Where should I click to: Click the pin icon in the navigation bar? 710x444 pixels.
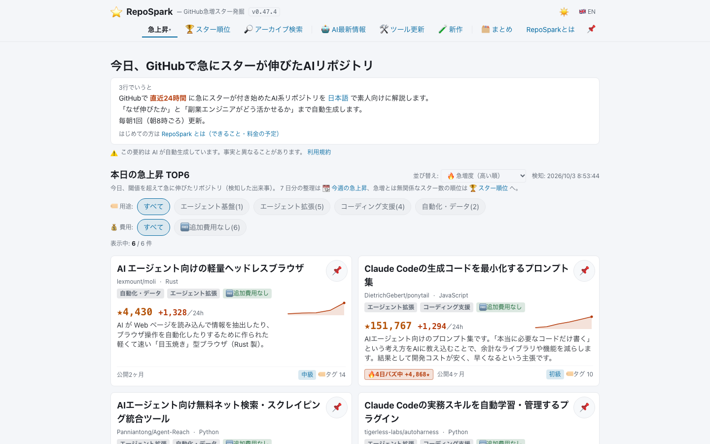click(591, 29)
